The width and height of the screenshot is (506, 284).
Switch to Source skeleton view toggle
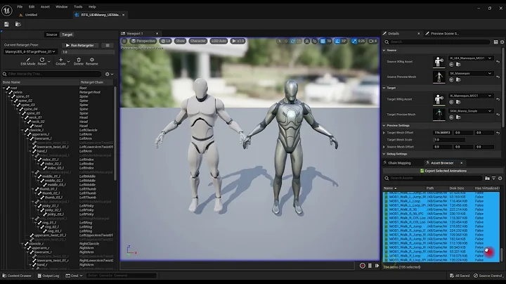[x=51, y=34]
